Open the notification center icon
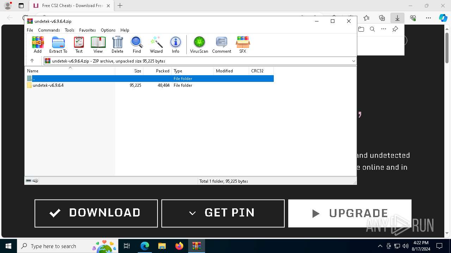Screen dimensions: 451x253 pos(439,246)
